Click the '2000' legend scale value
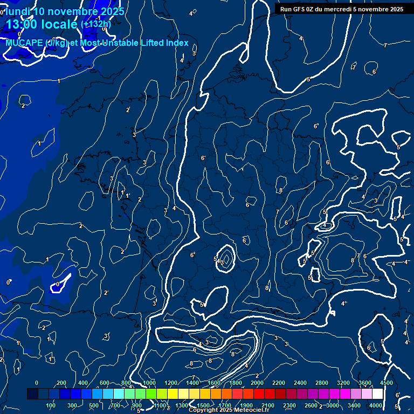 tap(257, 383)
